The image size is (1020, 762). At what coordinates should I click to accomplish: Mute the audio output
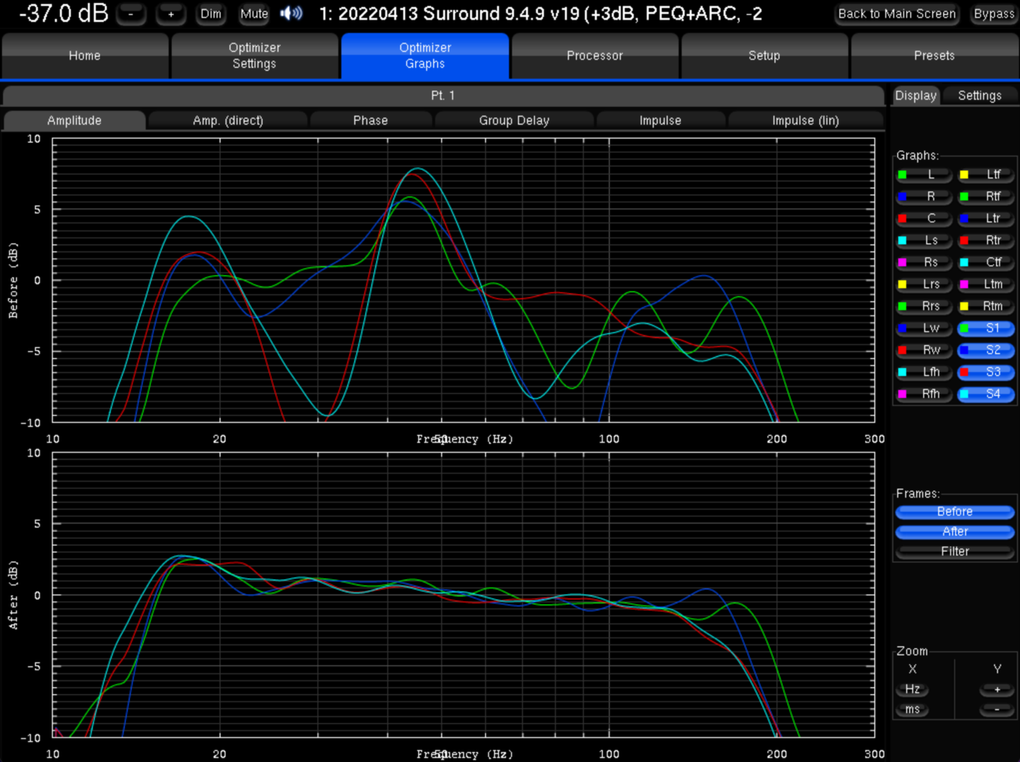pos(253,13)
